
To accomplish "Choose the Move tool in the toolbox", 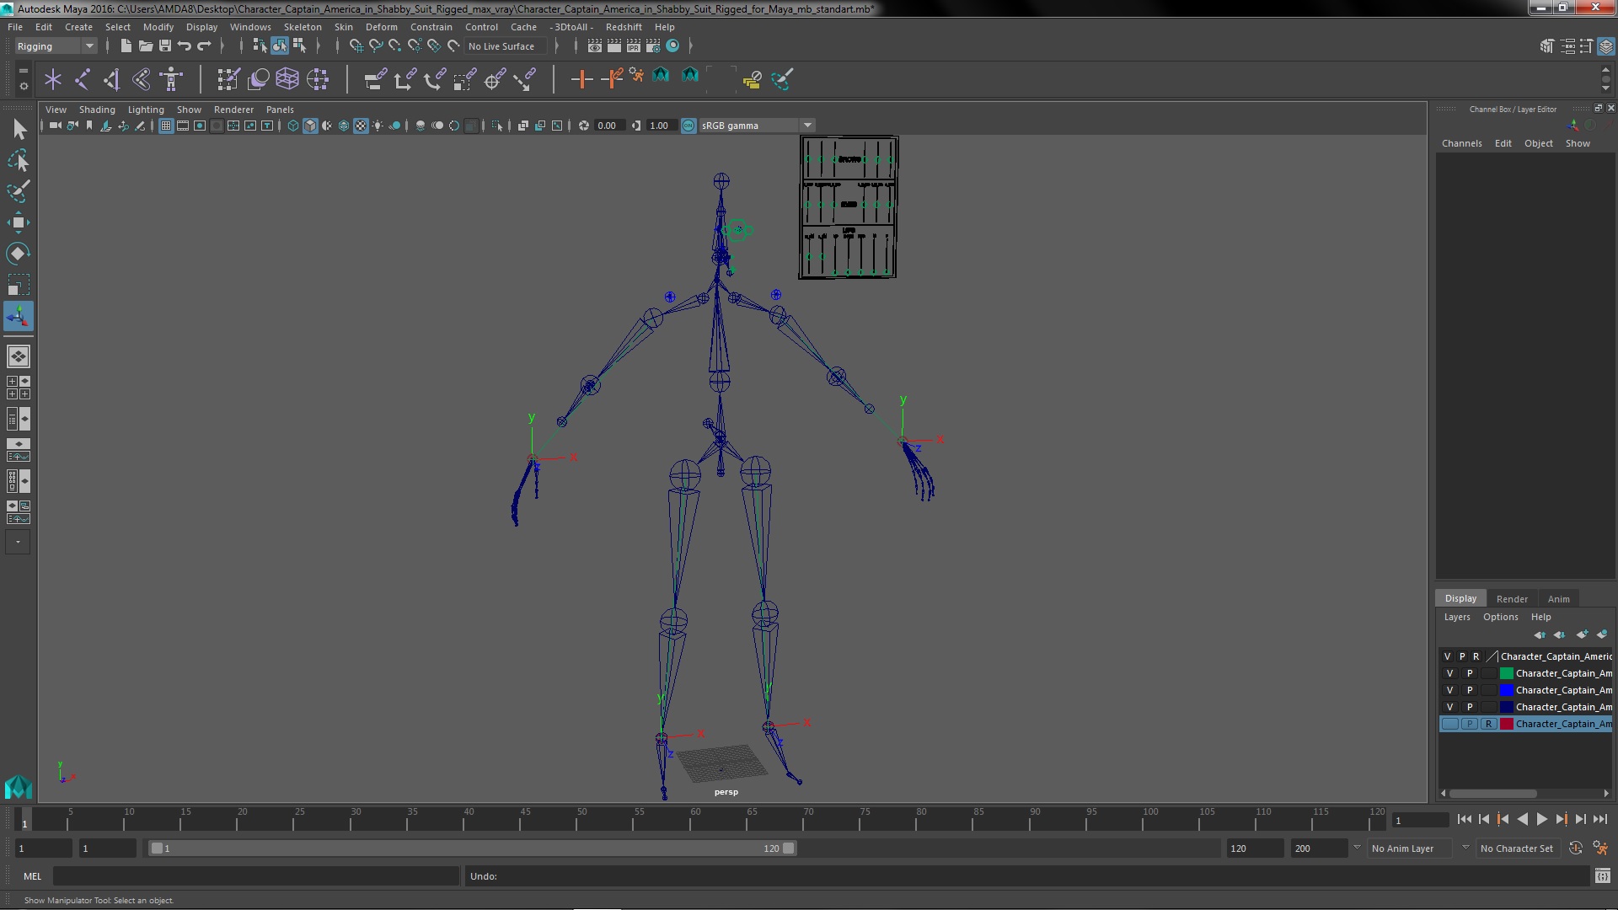I will (19, 222).
